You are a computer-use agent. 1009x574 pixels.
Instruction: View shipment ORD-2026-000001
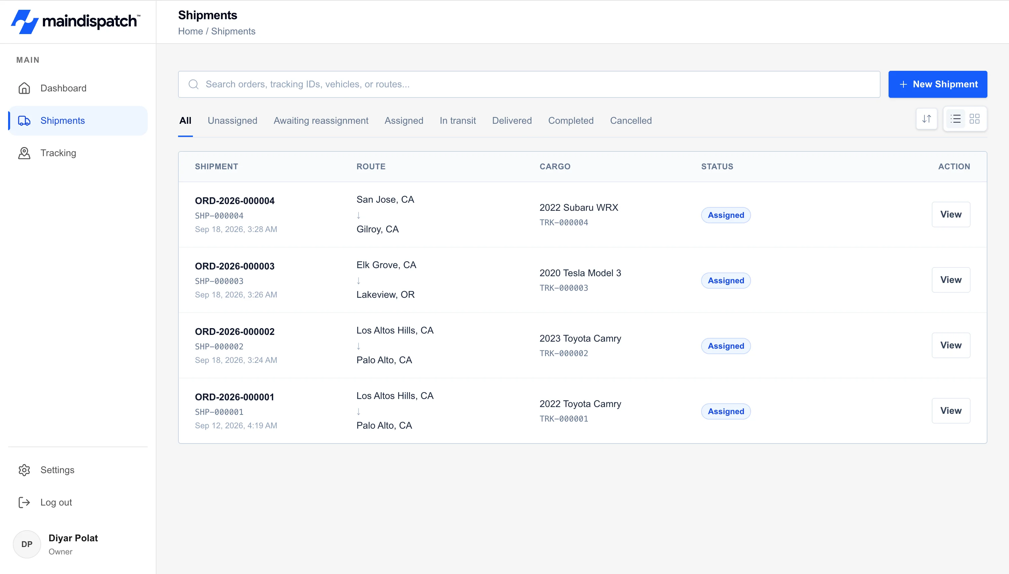pos(951,411)
